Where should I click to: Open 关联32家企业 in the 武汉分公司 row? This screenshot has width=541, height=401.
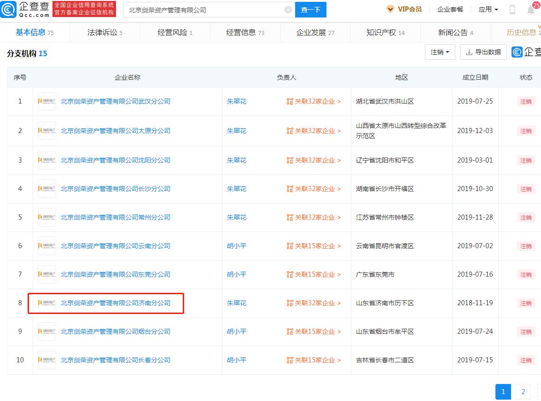314,101
